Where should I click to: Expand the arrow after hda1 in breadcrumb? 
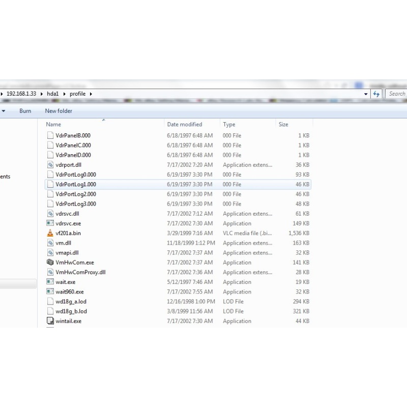[65, 94]
